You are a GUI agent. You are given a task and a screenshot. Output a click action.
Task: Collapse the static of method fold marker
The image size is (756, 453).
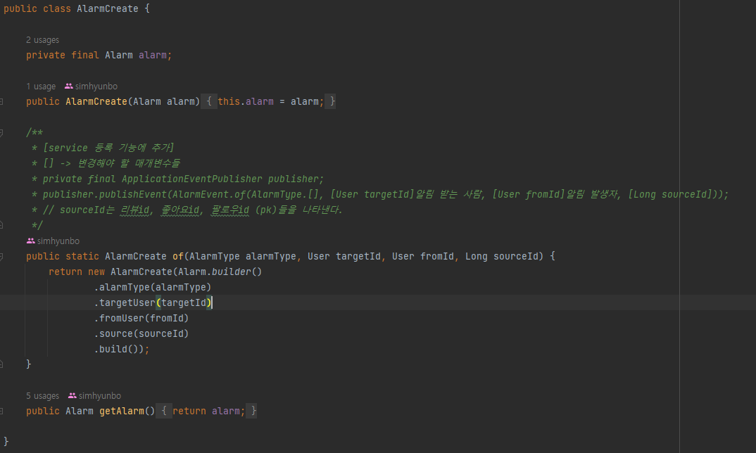pyautogui.click(x=1, y=256)
